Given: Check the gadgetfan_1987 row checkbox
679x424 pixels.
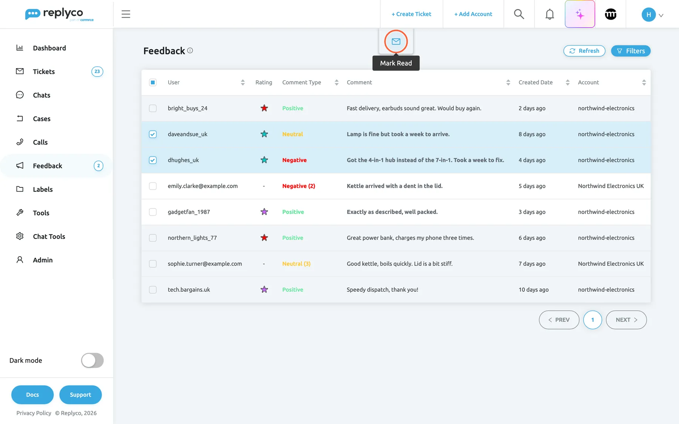Looking at the screenshot, I should click(153, 212).
